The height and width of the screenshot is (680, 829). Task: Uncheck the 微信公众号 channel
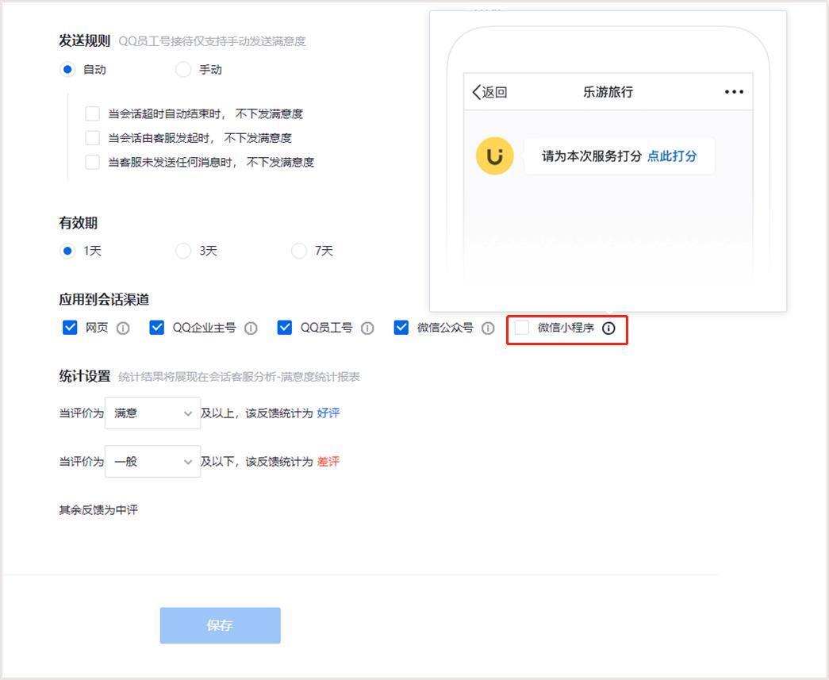(401, 328)
